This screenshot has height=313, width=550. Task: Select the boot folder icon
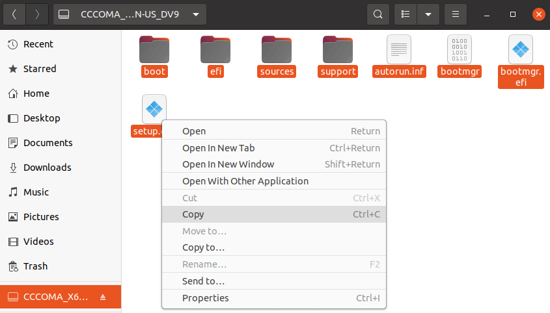pos(154,49)
